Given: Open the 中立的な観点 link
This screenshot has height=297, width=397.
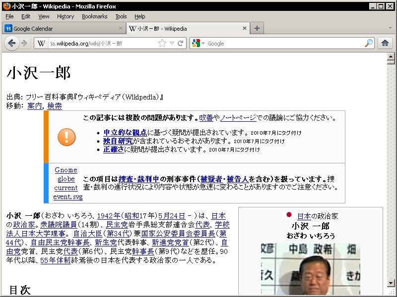Looking at the screenshot, I should [125, 133].
